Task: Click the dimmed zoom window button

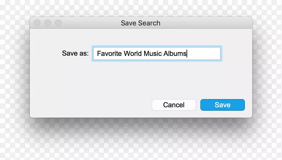Action: (58, 23)
